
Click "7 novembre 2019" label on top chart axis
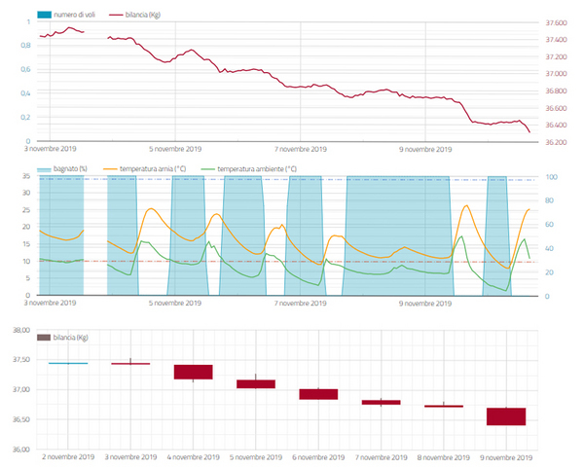pos(301,150)
